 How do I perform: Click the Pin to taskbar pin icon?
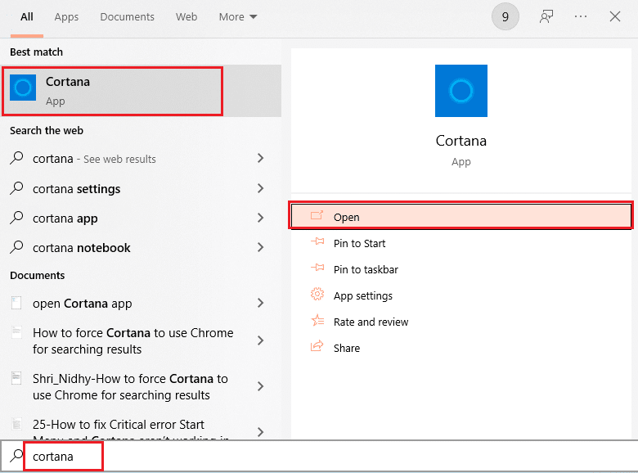point(317,268)
